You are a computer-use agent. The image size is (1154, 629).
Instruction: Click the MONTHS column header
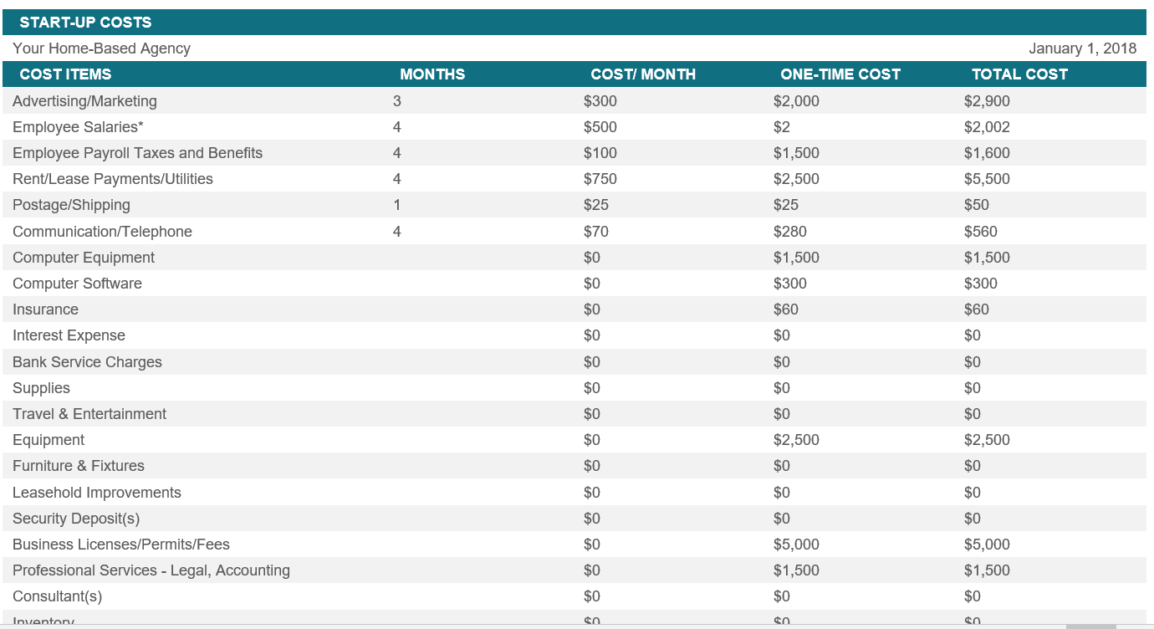click(x=432, y=74)
